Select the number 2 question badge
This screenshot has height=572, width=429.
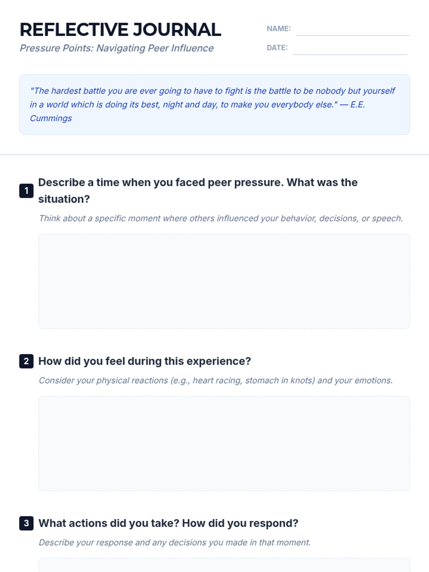point(26,361)
